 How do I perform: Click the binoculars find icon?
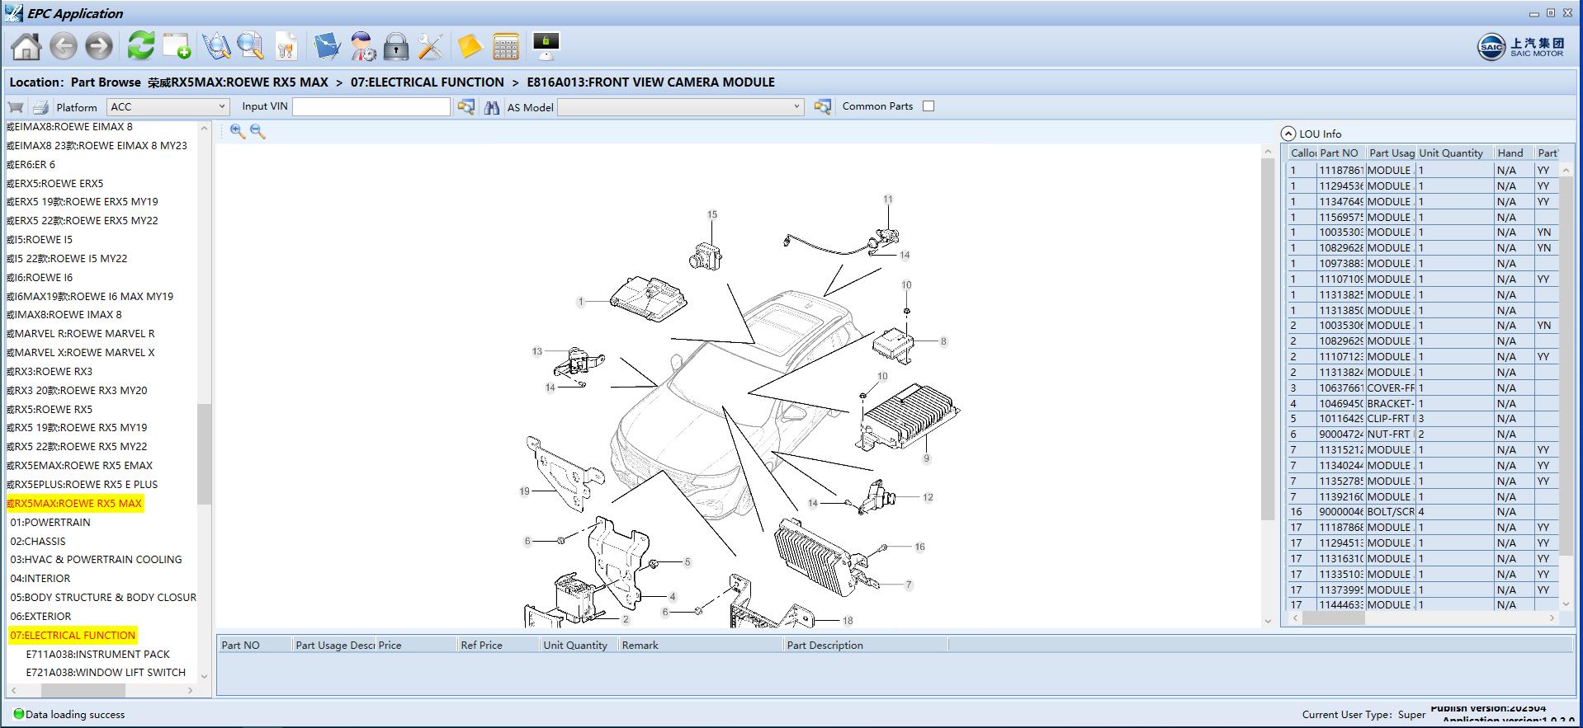[492, 107]
